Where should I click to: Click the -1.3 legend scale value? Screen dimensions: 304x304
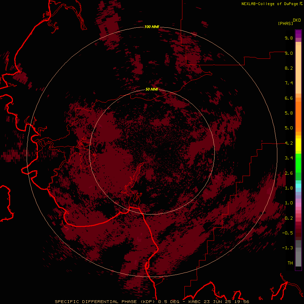click(x=287, y=248)
